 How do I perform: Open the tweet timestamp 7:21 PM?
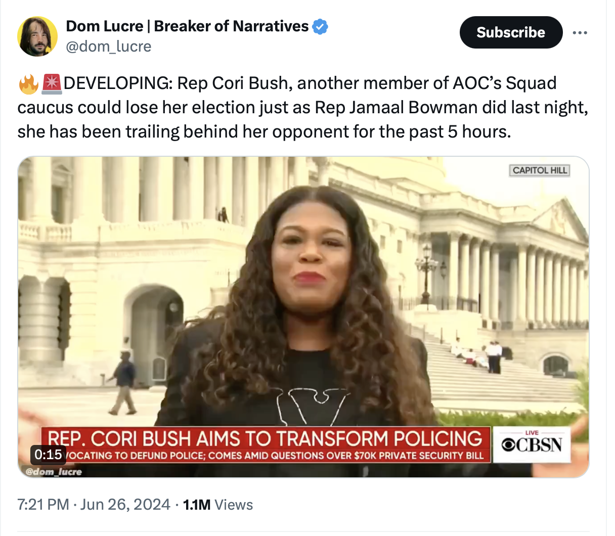tap(43, 505)
